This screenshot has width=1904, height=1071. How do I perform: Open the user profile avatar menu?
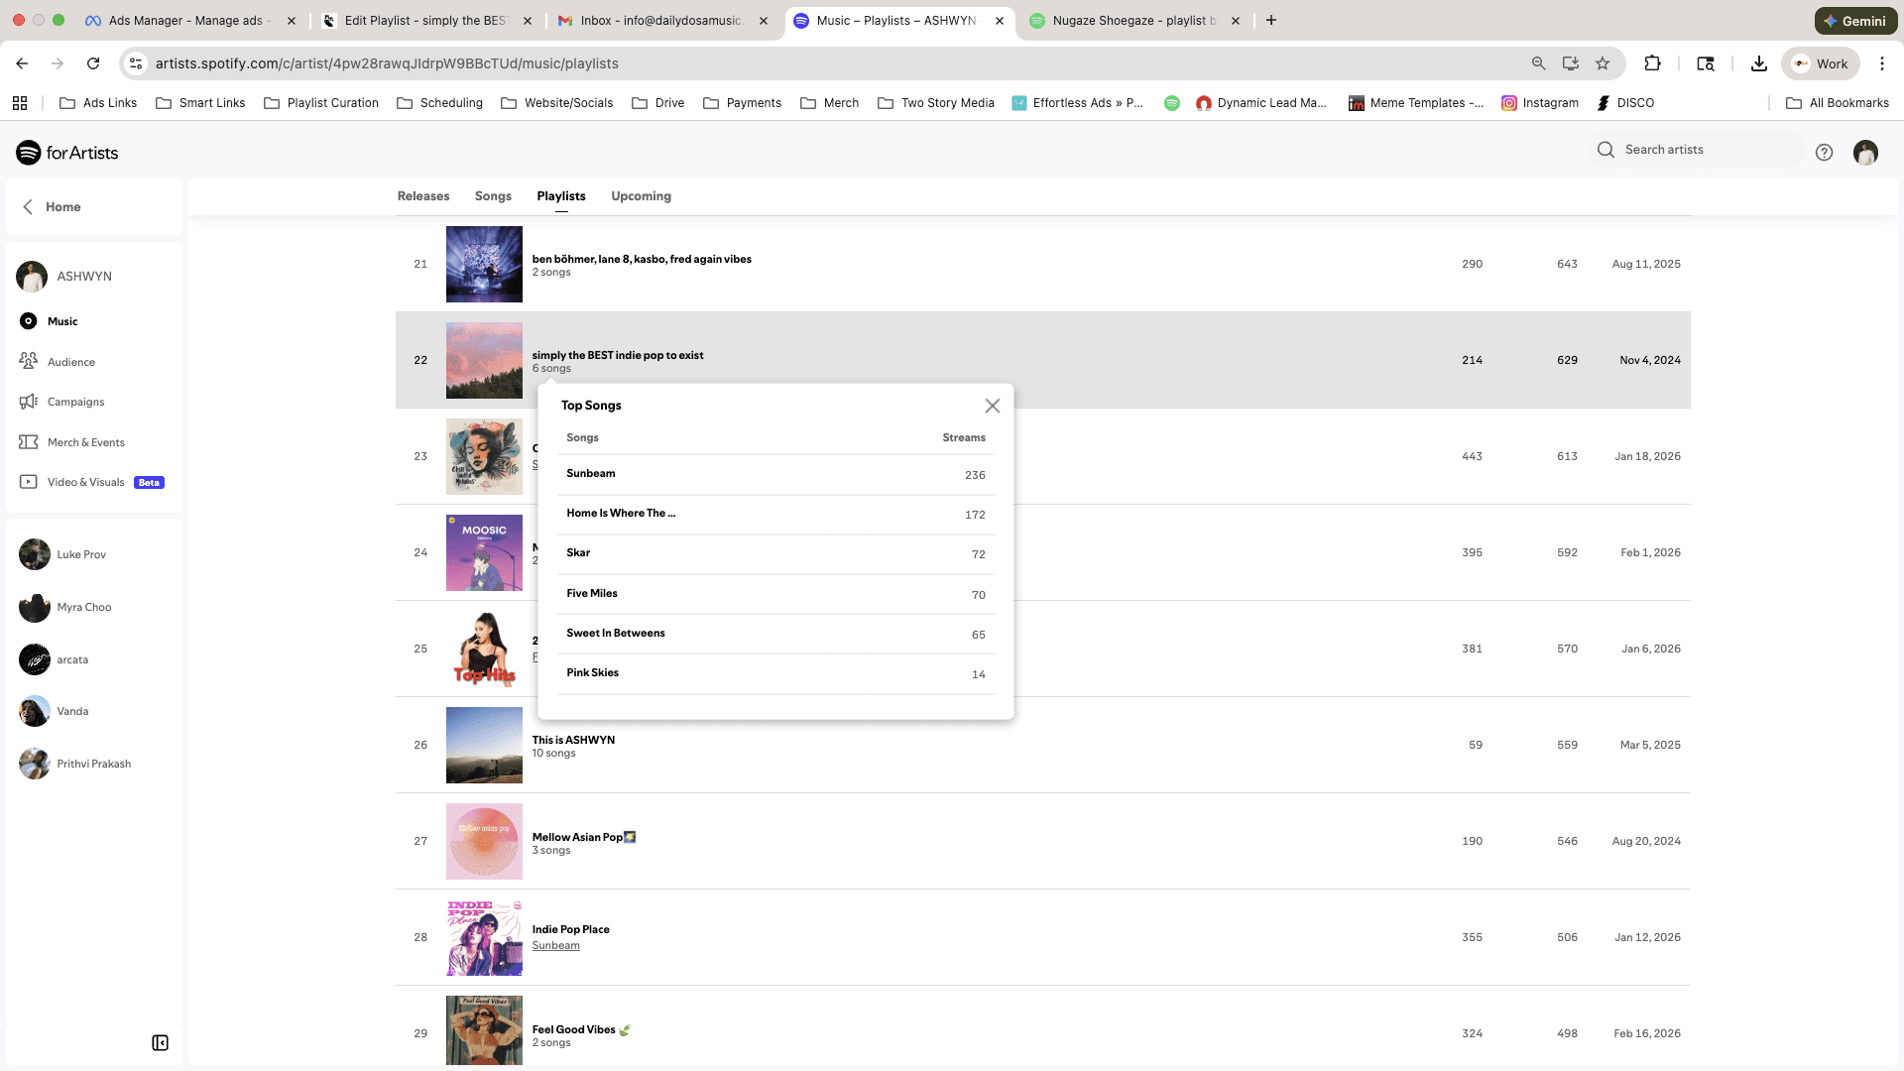pos(1865,152)
